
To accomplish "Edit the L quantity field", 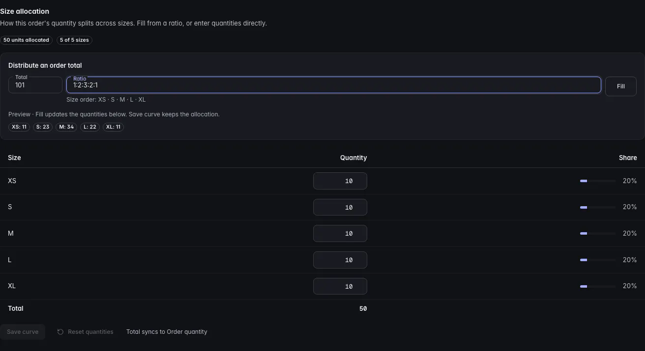I will point(340,260).
